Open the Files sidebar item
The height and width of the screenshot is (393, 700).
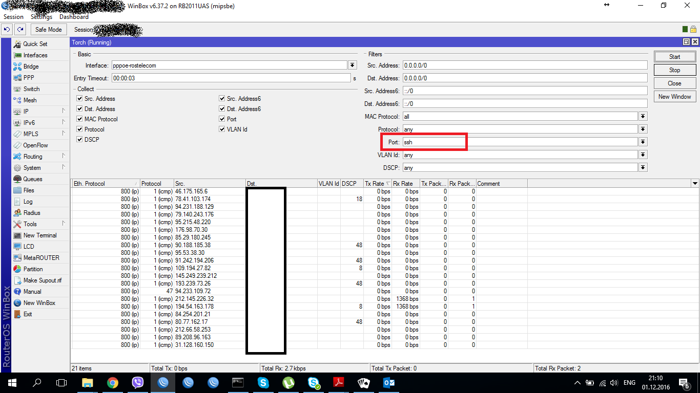pyautogui.click(x=29, y=190)
